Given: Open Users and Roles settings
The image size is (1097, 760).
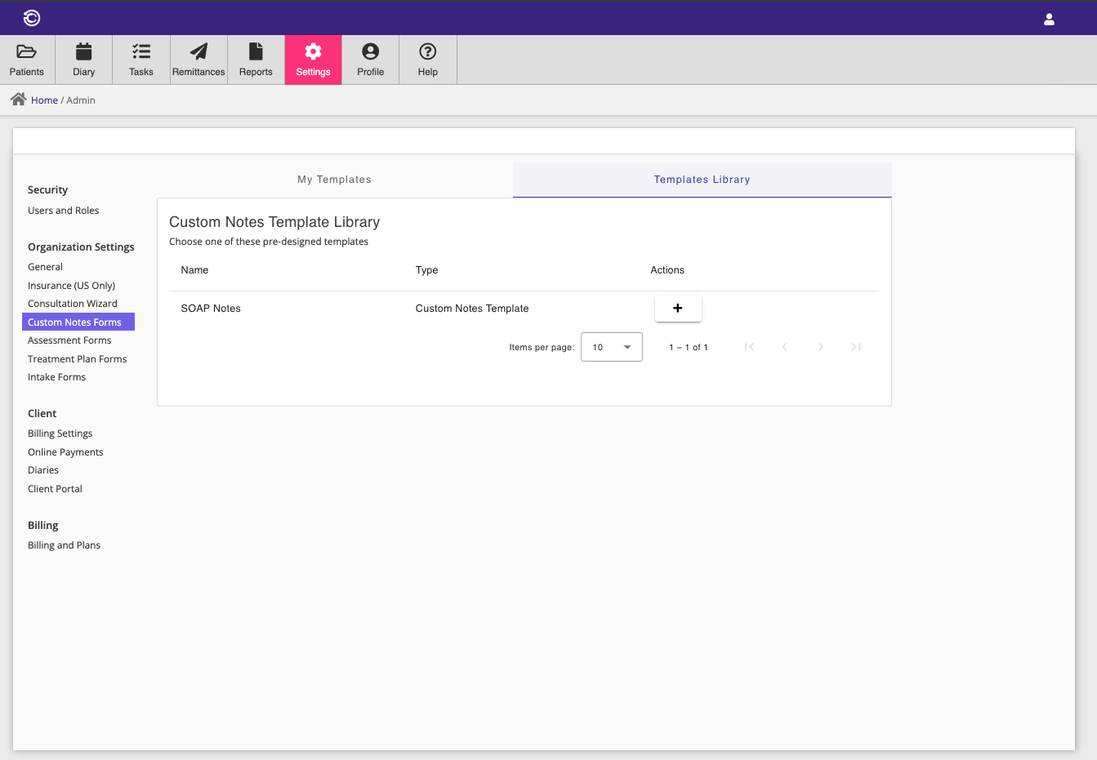Looking at the screenshot, I should (x=63, y=210).
